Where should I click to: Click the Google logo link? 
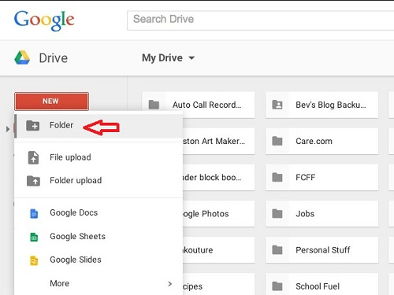click(44, 20)
